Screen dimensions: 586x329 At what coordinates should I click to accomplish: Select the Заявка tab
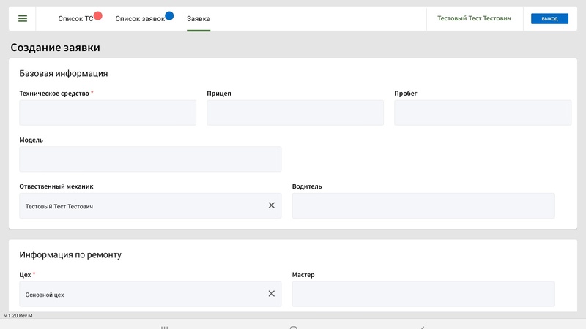coord(199,19)
